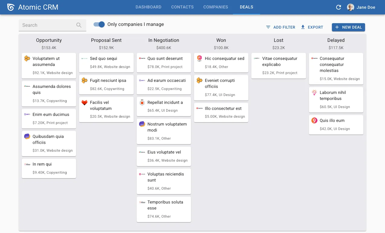This screenshot has height=233, width=385.
Task: Disable the Only companies I manage toggle
Action: click(x=99, y=24)
